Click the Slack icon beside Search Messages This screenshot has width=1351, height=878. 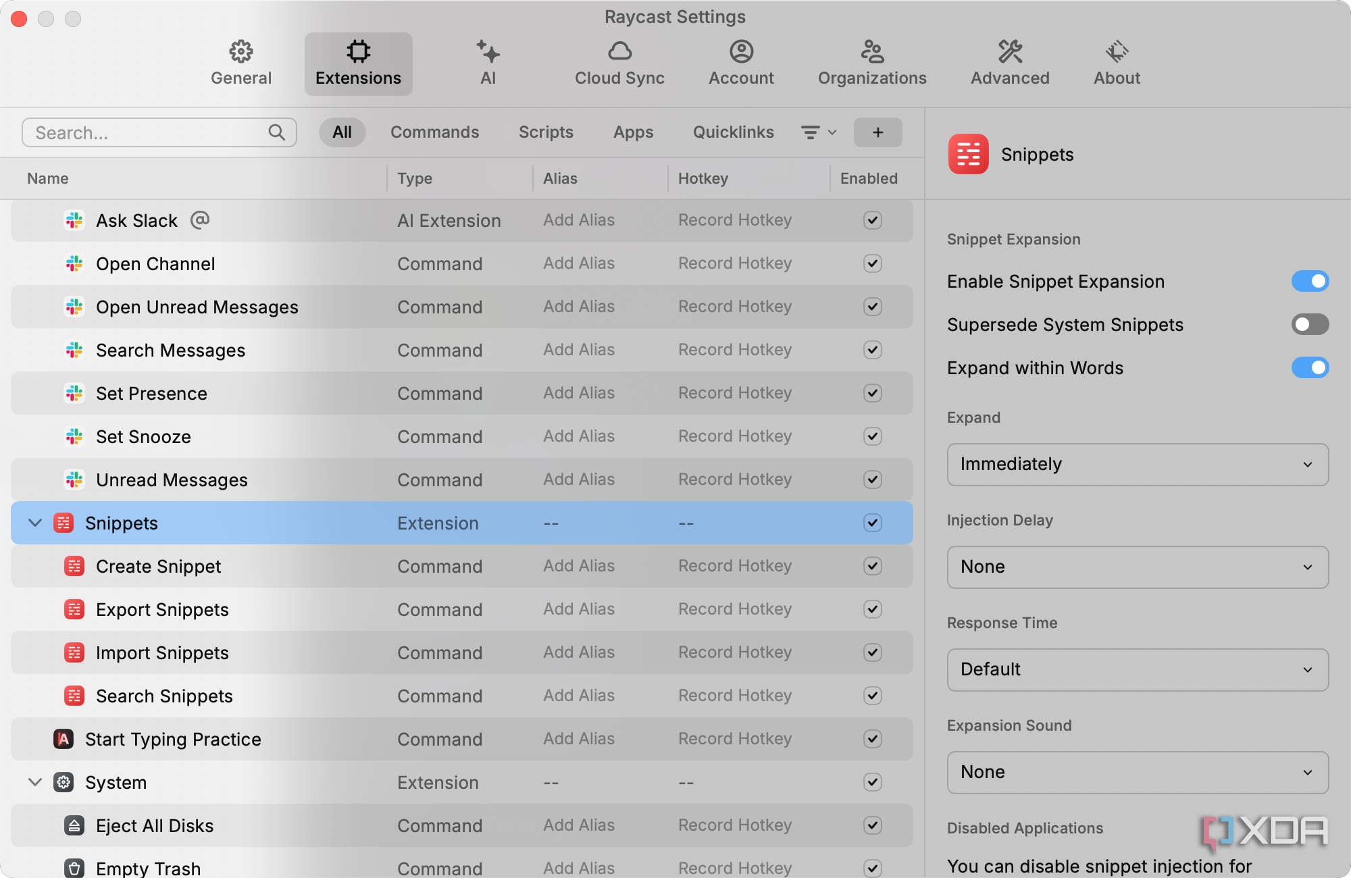(74, 350)
